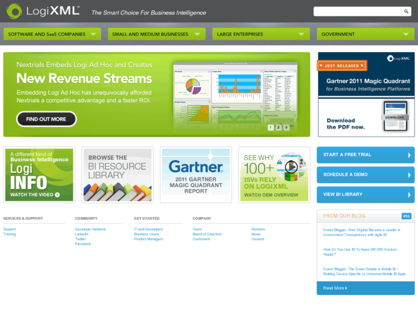Select banner slide 2

tap(278, 127)
